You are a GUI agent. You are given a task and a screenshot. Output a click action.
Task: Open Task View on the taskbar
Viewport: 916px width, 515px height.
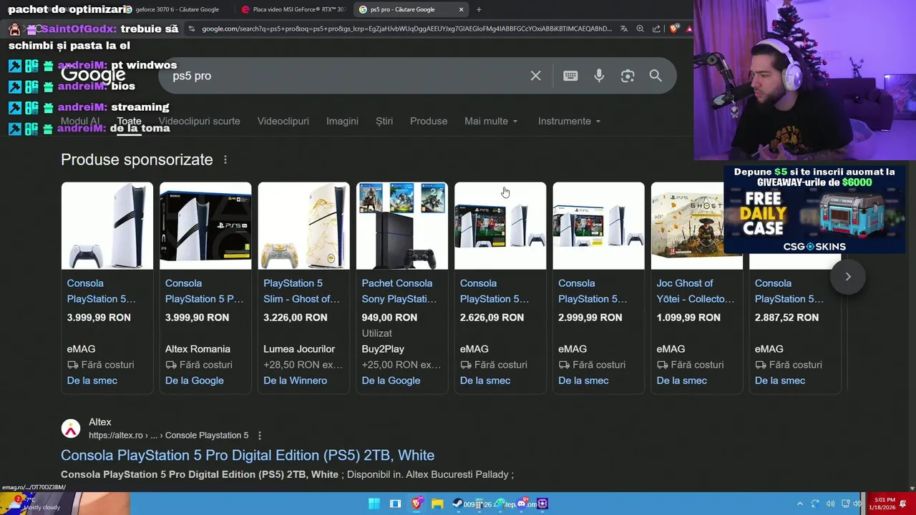pos(395,504)
